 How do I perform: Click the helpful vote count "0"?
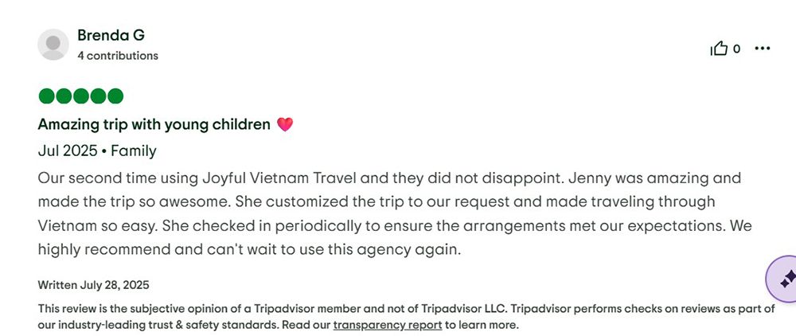tap(737, 49)
